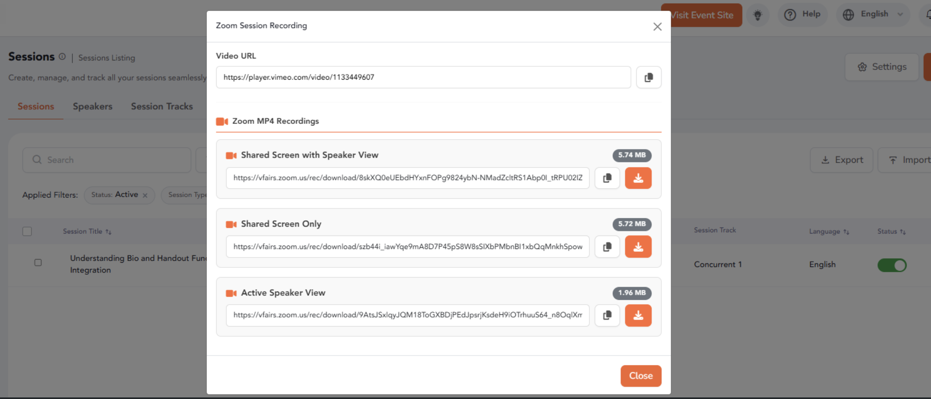Check the Understanding Bio session row checkbox

(x=38, y=263)
